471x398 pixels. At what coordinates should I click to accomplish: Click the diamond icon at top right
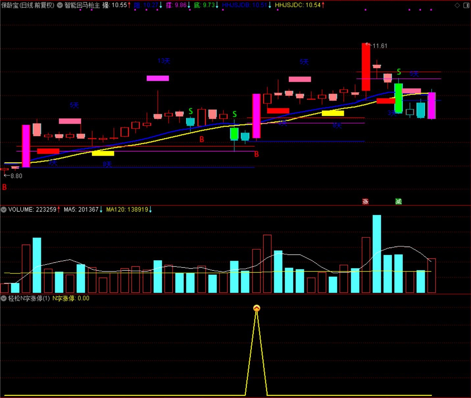[457, 5]
